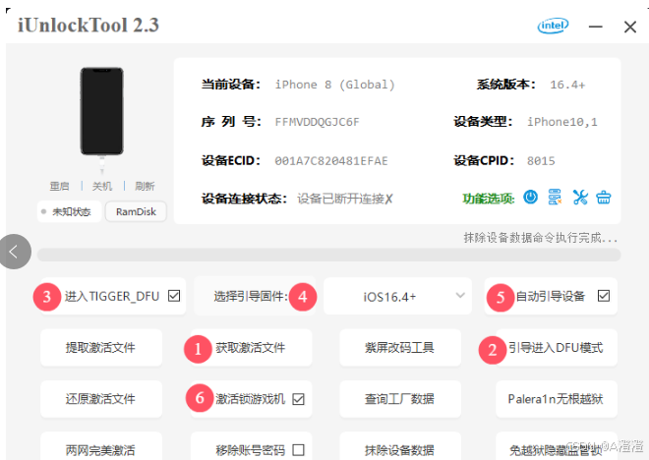
Task: Toggle the 进入TIGGER_DFU checkbox
Action: pyautogui.click(x=174, y=296)
